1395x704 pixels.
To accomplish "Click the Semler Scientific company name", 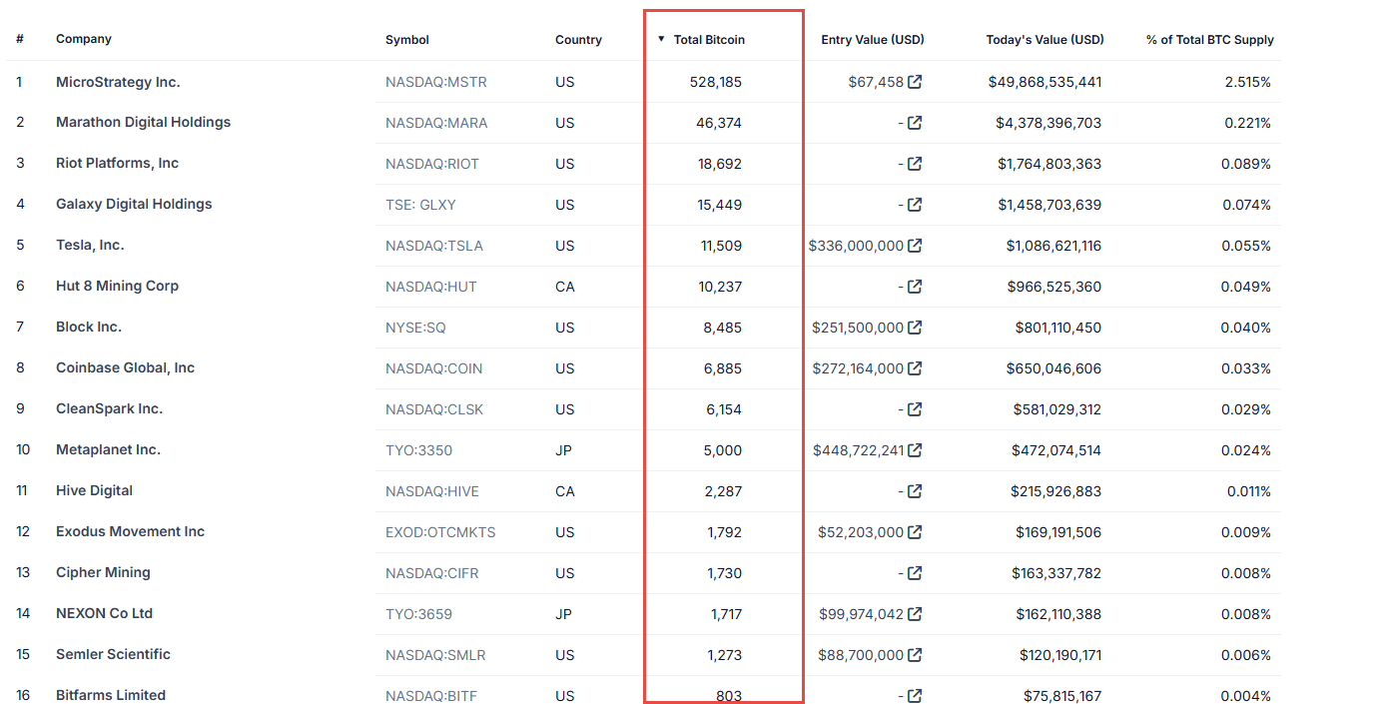I will tap(113, 654).
